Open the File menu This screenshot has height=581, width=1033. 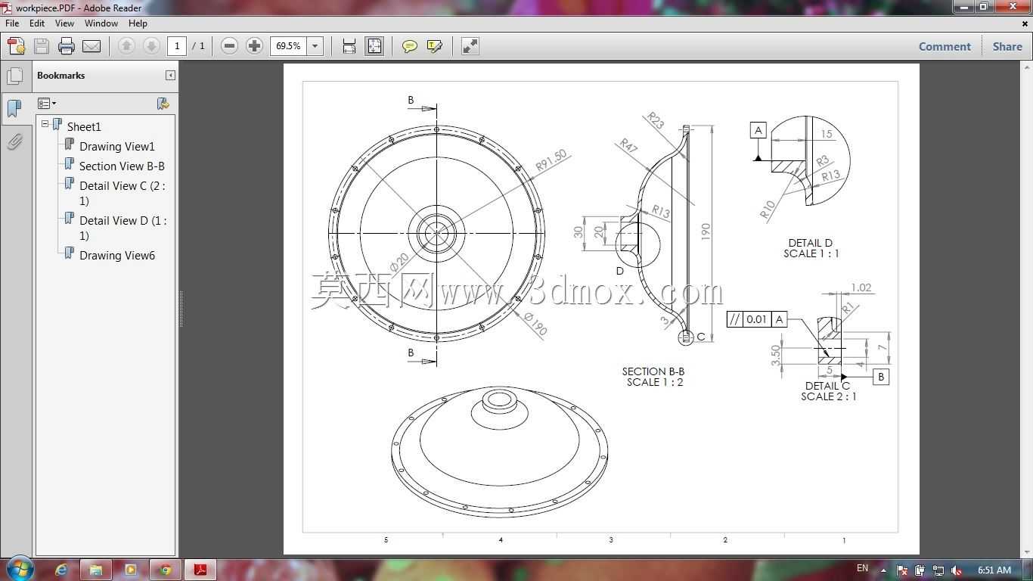tap(12, 23)
